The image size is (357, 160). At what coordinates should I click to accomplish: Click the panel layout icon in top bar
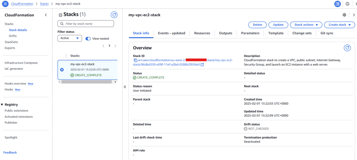tap(337, 4)
